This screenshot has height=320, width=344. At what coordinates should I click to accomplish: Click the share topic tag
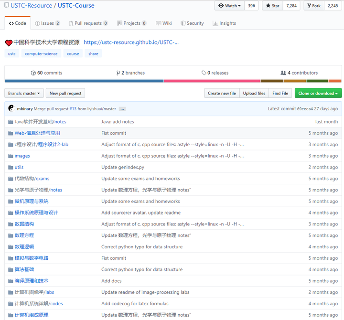93,54
